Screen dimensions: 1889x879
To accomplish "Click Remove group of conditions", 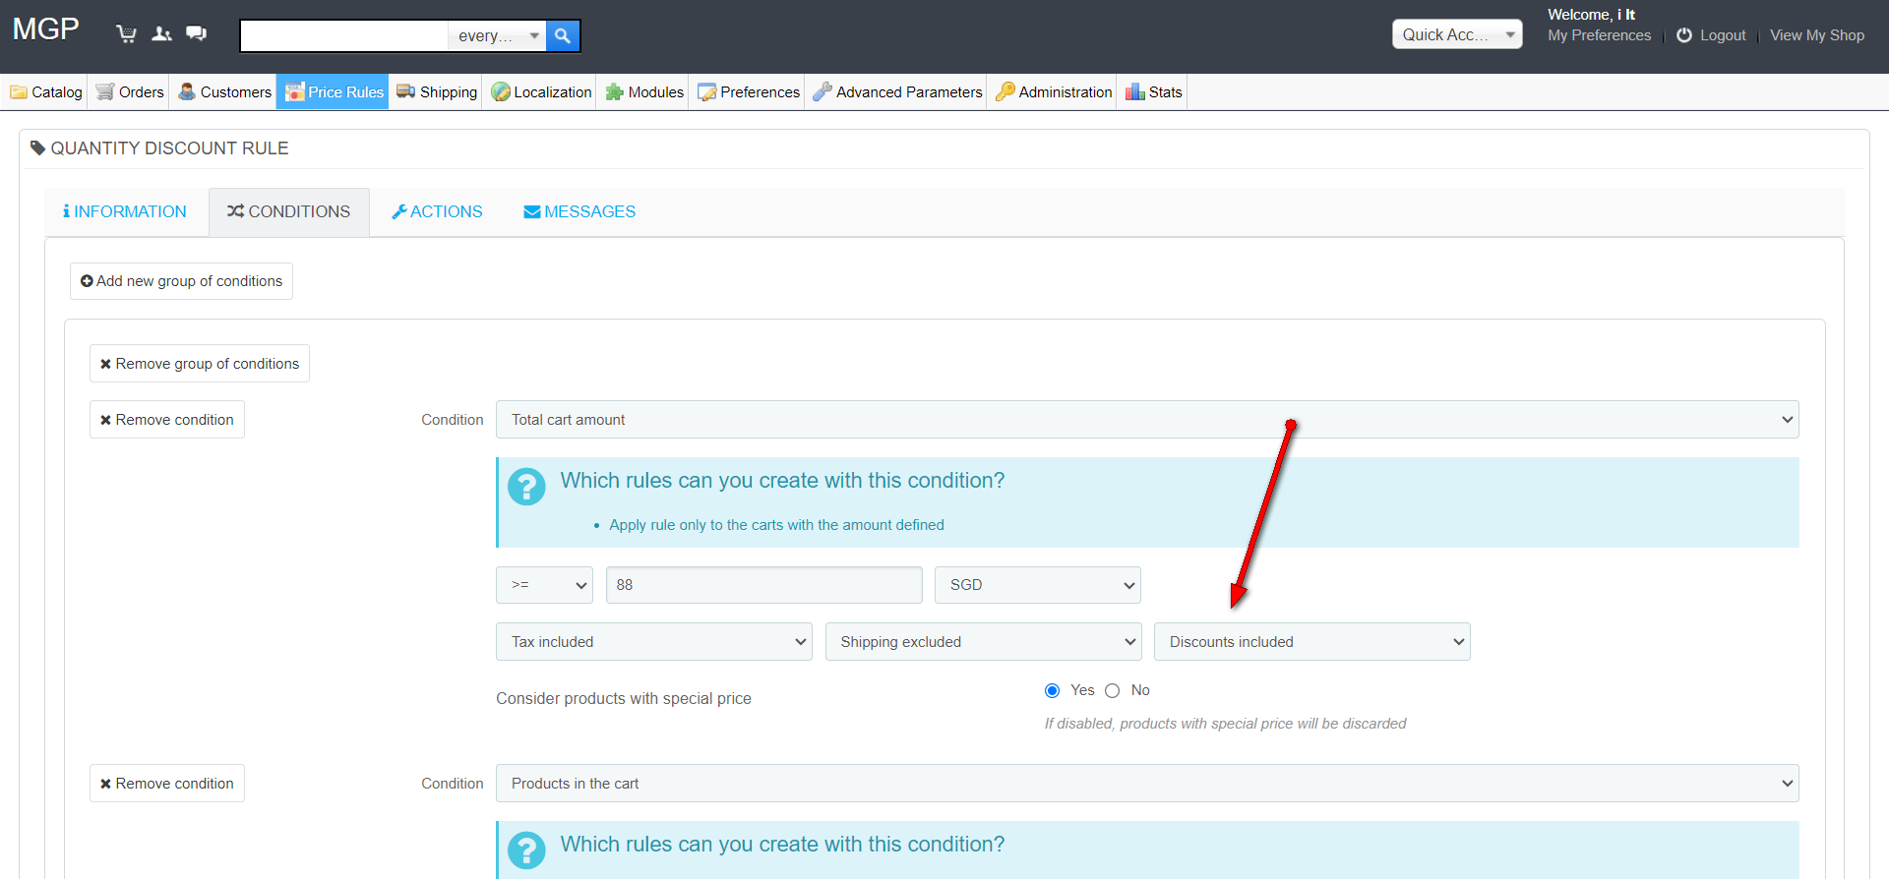I will (200, 364).
